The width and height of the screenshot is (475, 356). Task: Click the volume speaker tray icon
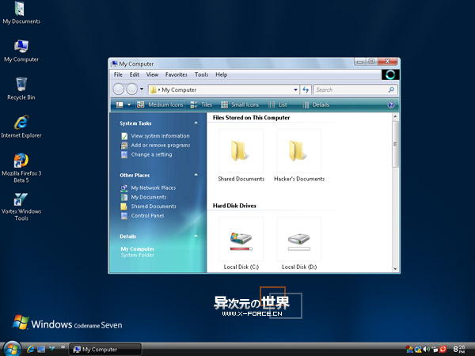tap(426, 349)
